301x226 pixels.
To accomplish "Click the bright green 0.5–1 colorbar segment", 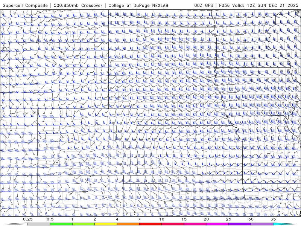I will coord(61,224).
